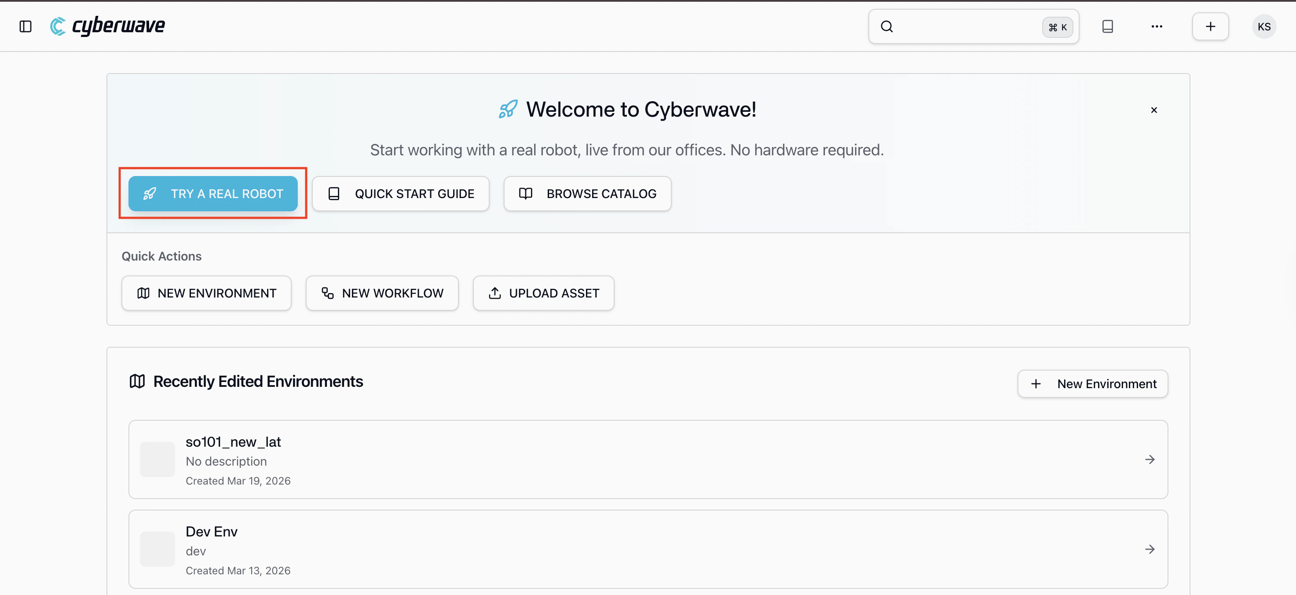The width and height of the screenshot is (1296, 595).
Task: Open the three-dots more options menu
Action: click(1157, 27)
